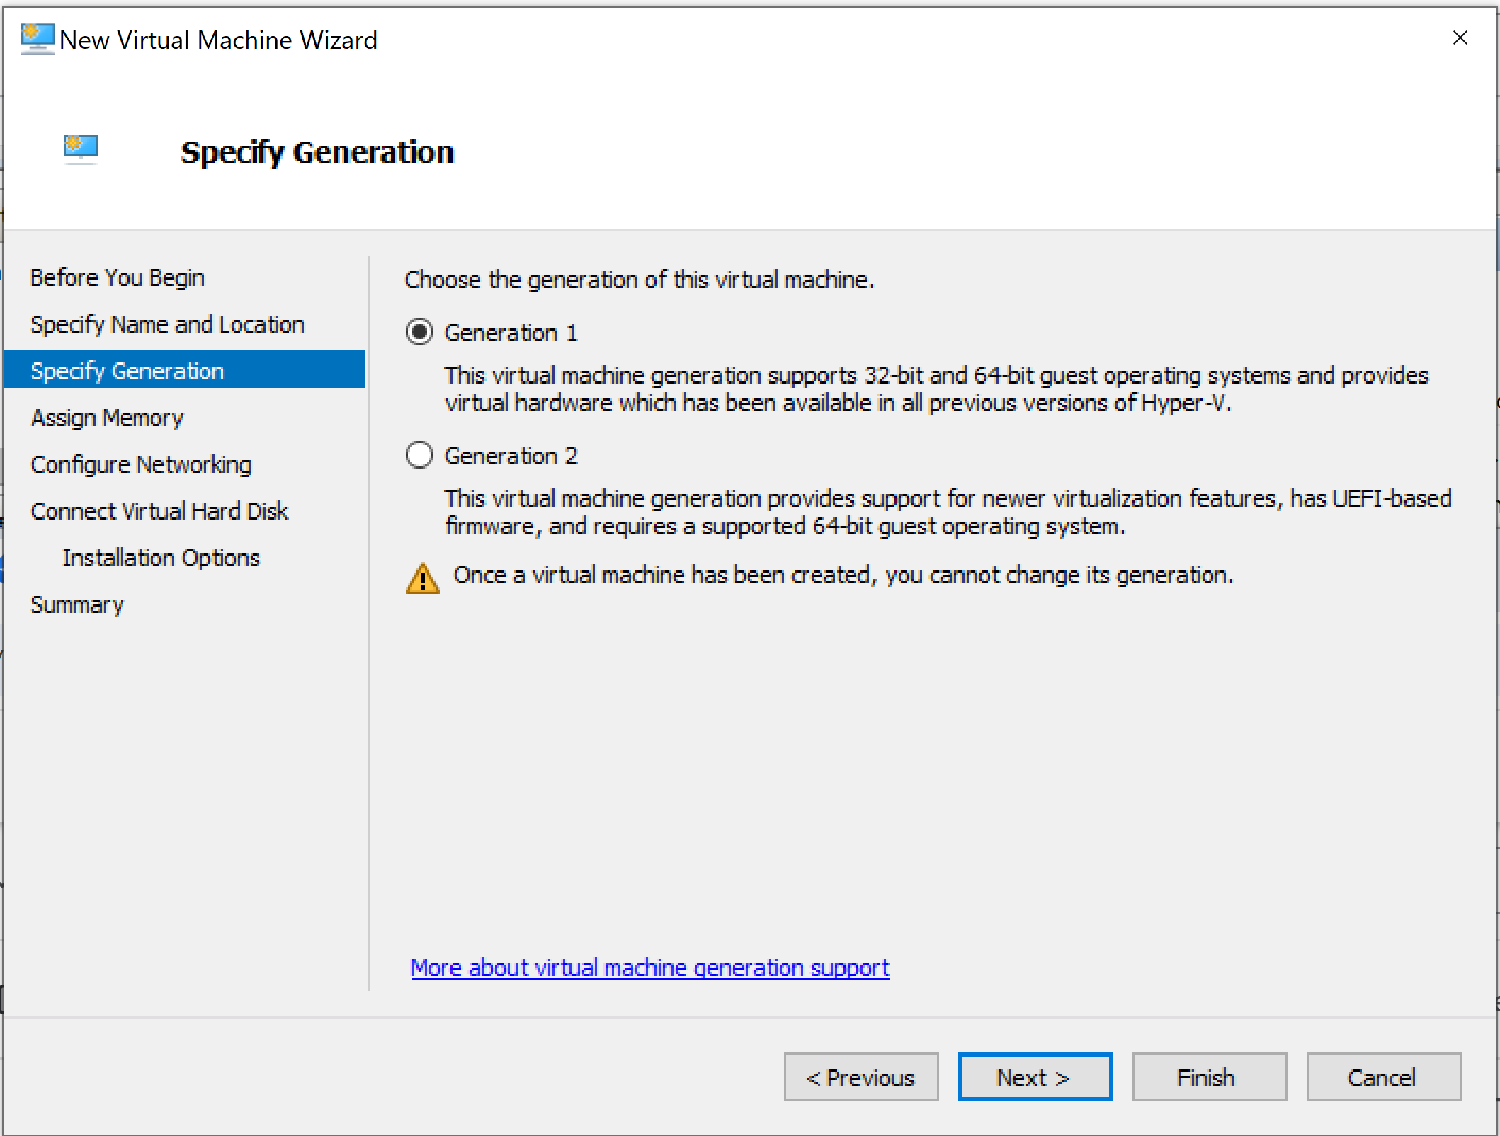Select the highlighted Specify Generation step
The height and width of the screenshot is (1136, 1500).
[x=127, y=371]
